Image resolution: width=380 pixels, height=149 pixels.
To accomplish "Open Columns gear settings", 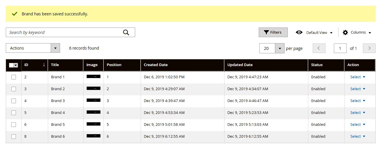I will click(345, 32).
